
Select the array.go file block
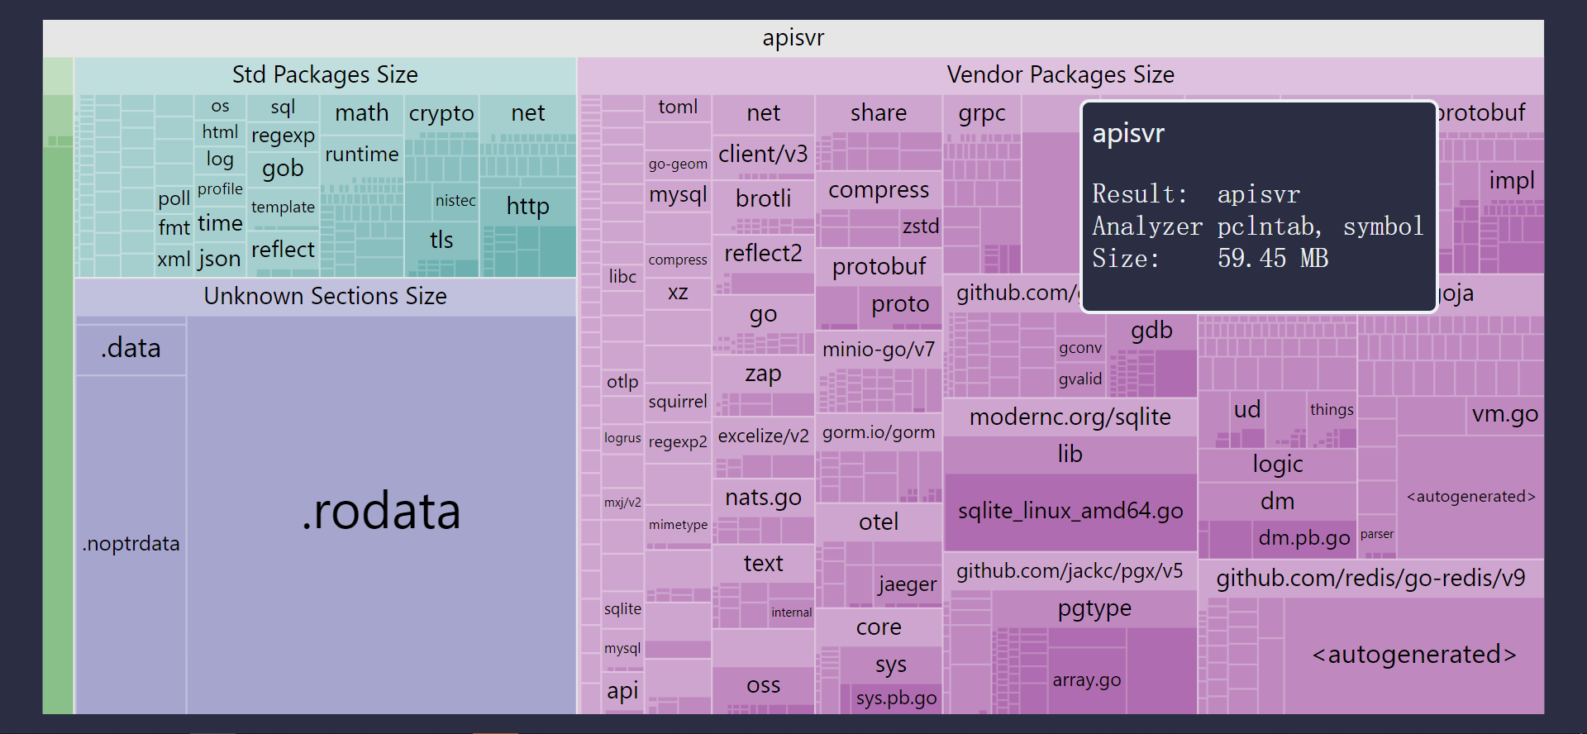[x=1086, y=680]
